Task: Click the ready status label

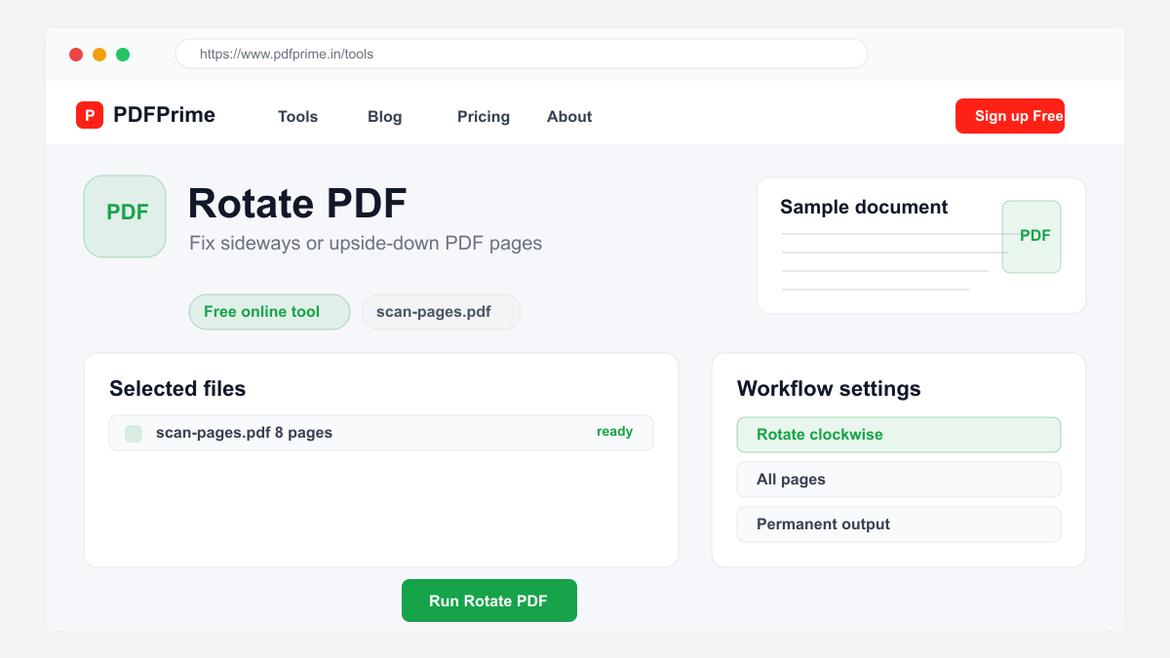Action: point(614,432)
